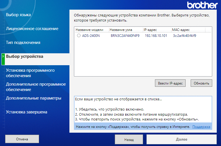This screenshot has width=221, height=146.
Task: Click tip 3 about repeating device search
Action: point(137,119)
